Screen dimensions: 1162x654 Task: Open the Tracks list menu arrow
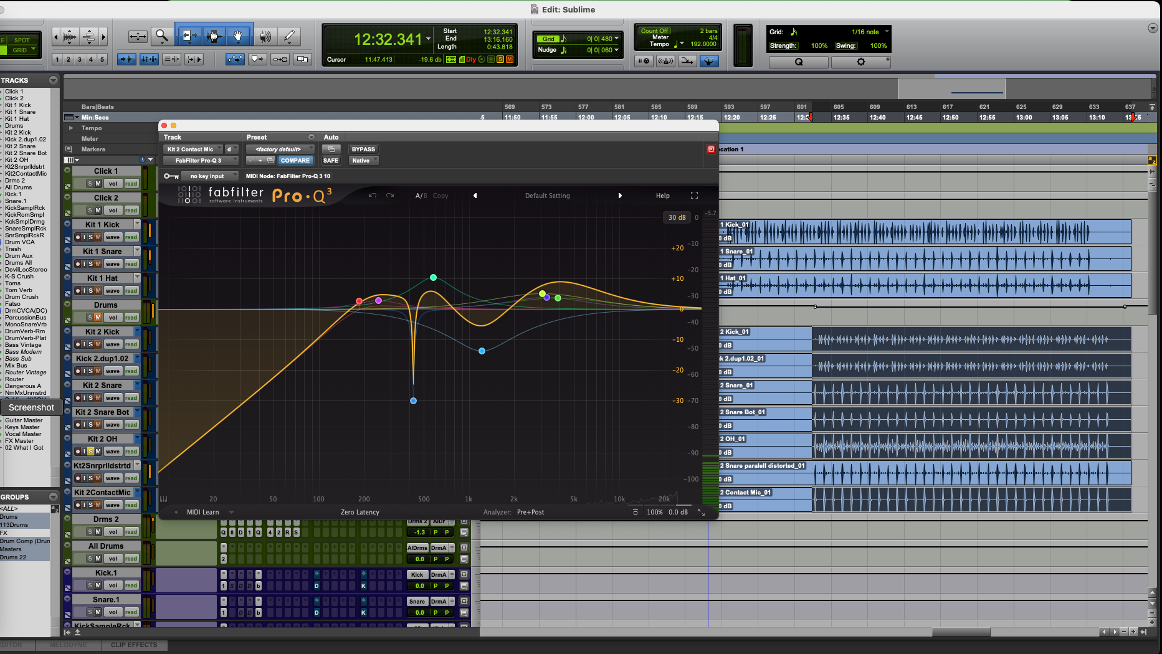pos(53,80)
